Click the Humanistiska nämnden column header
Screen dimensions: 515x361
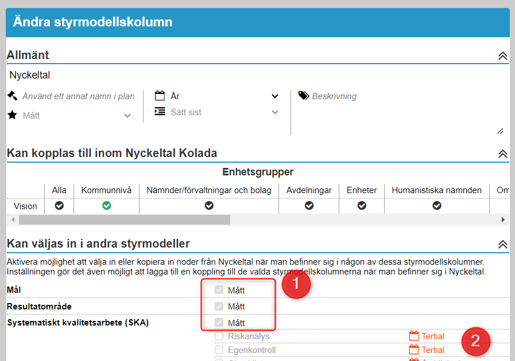pos(436,190)
